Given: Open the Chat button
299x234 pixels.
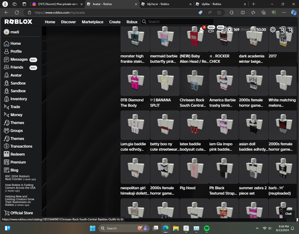Looking at the screenshot, I should [288, 214].
